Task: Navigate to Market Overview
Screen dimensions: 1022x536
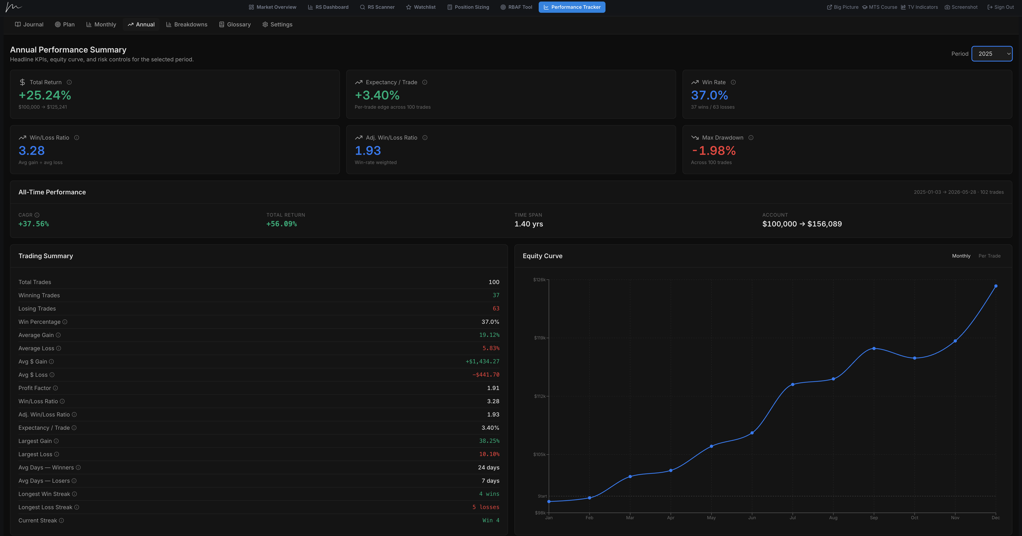Action: point(272,7)
